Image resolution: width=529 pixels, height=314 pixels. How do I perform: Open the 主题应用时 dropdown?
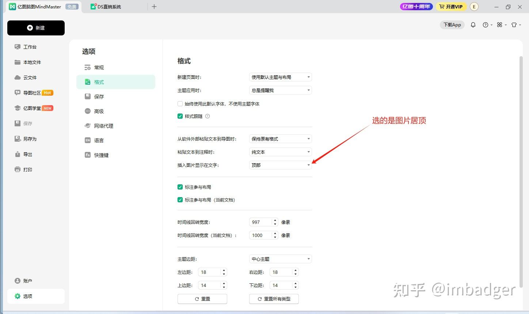280,90
